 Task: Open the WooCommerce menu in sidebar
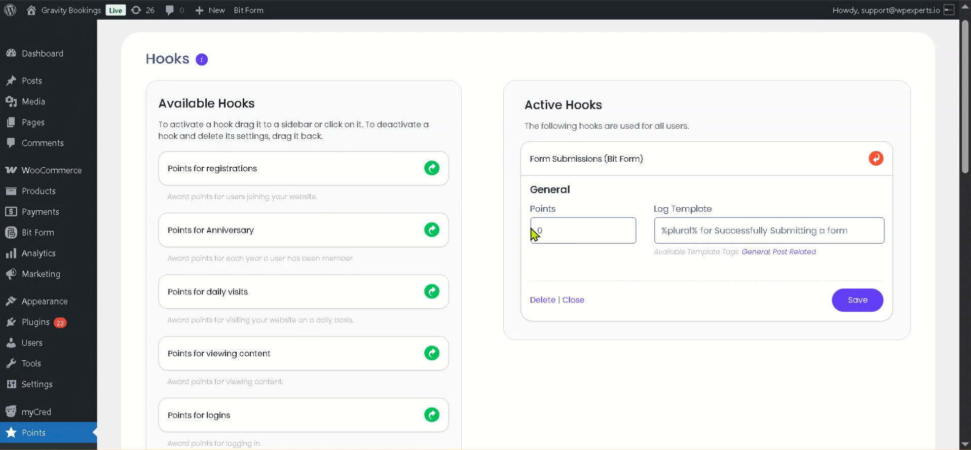pos(51,170)
